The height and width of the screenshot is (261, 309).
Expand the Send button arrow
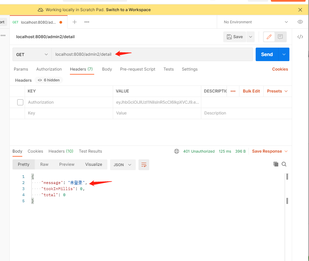(284, 54)
